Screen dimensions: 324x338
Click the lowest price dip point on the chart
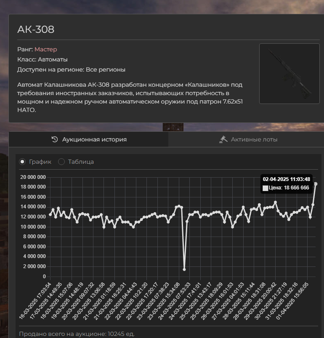coord(184,269)
